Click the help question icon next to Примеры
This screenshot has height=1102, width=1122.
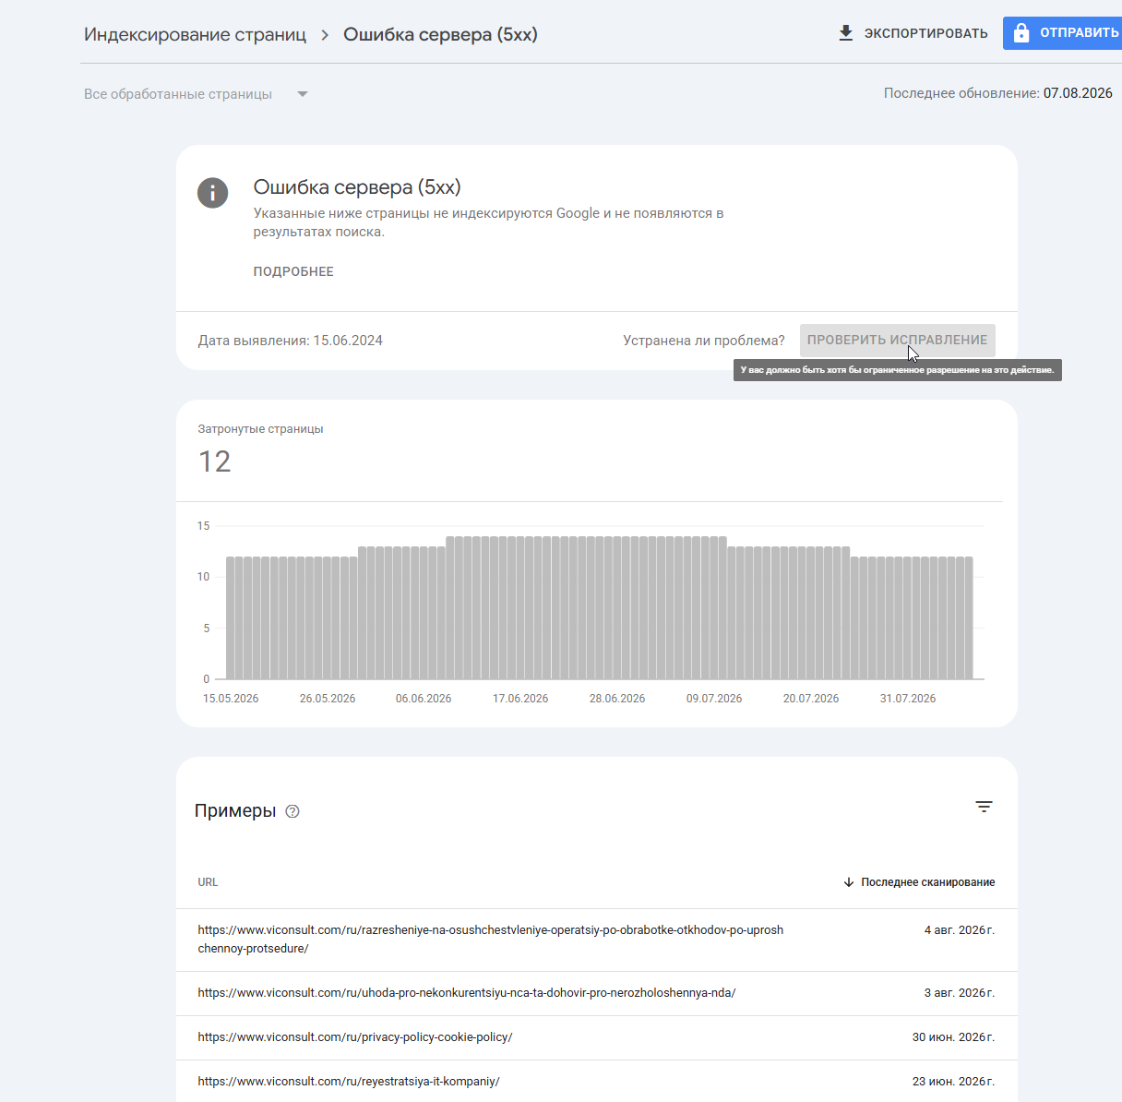tap(292, 811)
